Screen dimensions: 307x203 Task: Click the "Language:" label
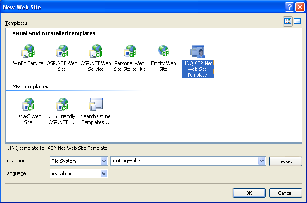click(x=16, y=173)
